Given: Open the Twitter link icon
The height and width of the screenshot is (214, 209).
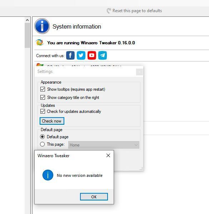Looking at the screenshot, I should pos(81,55).
